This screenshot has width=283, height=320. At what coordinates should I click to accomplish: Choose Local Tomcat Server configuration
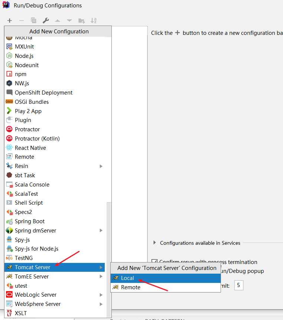[x=166, y=278]
